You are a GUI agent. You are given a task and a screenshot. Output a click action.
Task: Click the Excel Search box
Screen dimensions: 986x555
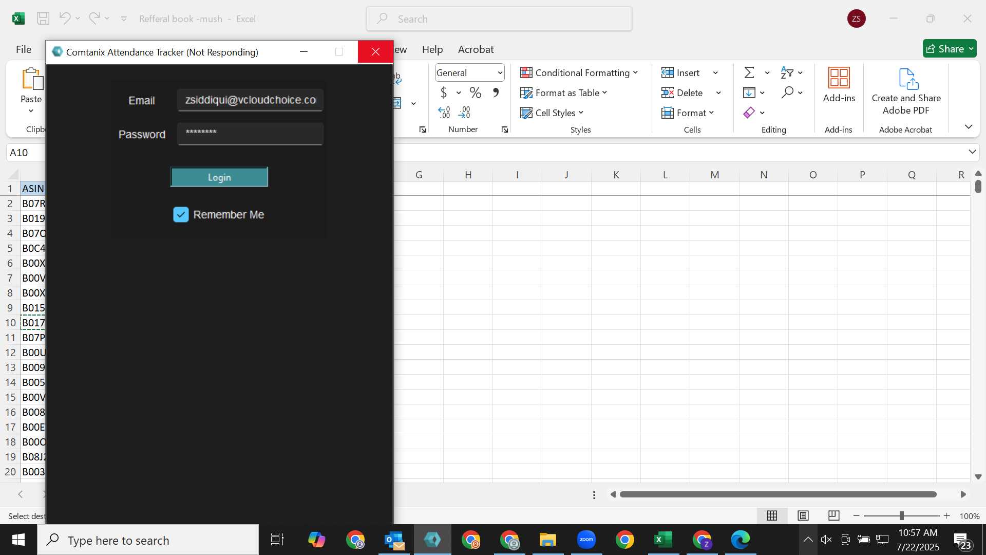499,19
